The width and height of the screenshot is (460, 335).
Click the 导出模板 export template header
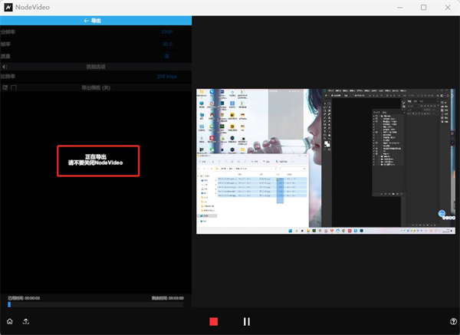96,88
